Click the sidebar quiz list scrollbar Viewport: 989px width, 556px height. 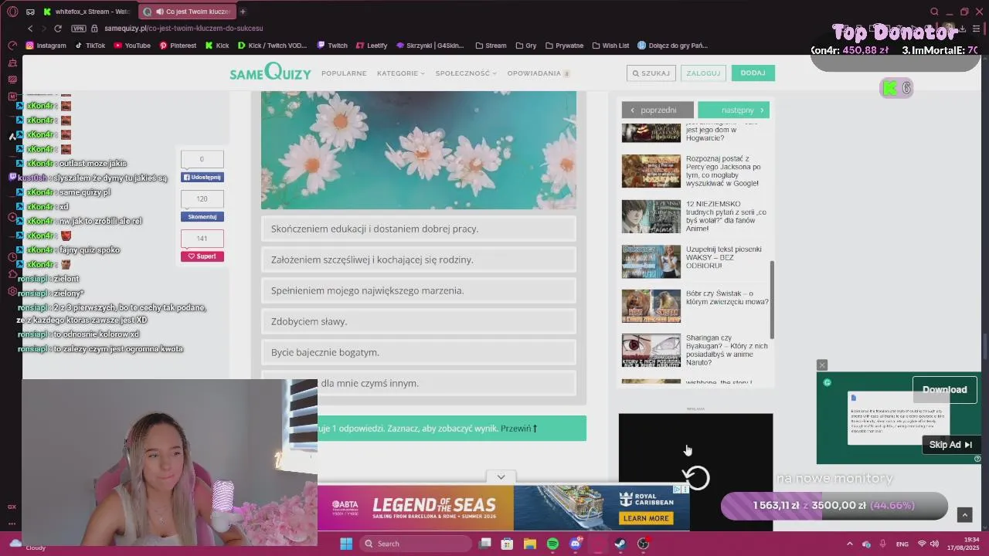point(772,300)
